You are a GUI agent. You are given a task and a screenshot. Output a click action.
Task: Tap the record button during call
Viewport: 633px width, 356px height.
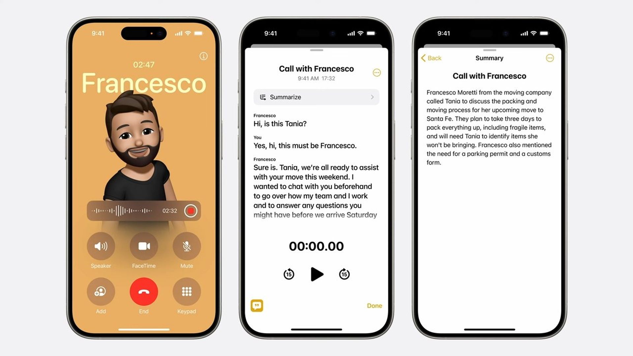tap(191, 210)
